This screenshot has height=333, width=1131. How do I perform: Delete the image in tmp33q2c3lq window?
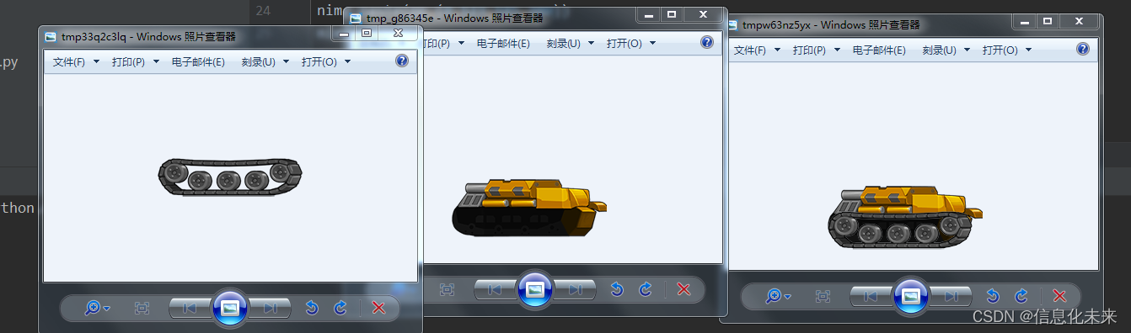(x=378, y=309)
